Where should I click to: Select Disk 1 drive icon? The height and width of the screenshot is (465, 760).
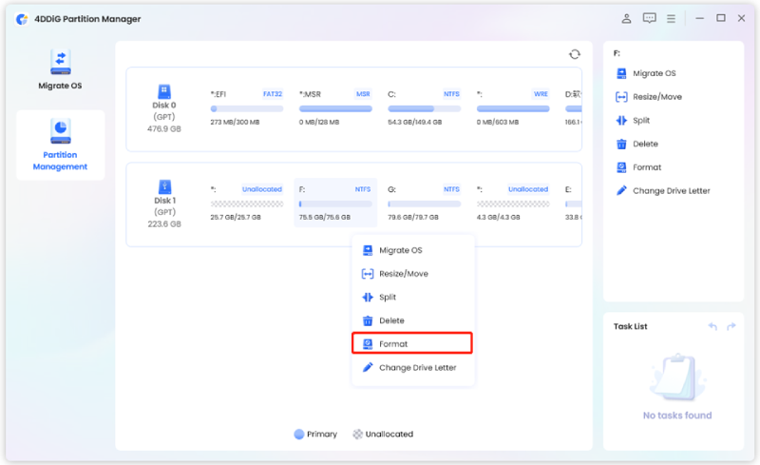[164, 187]
